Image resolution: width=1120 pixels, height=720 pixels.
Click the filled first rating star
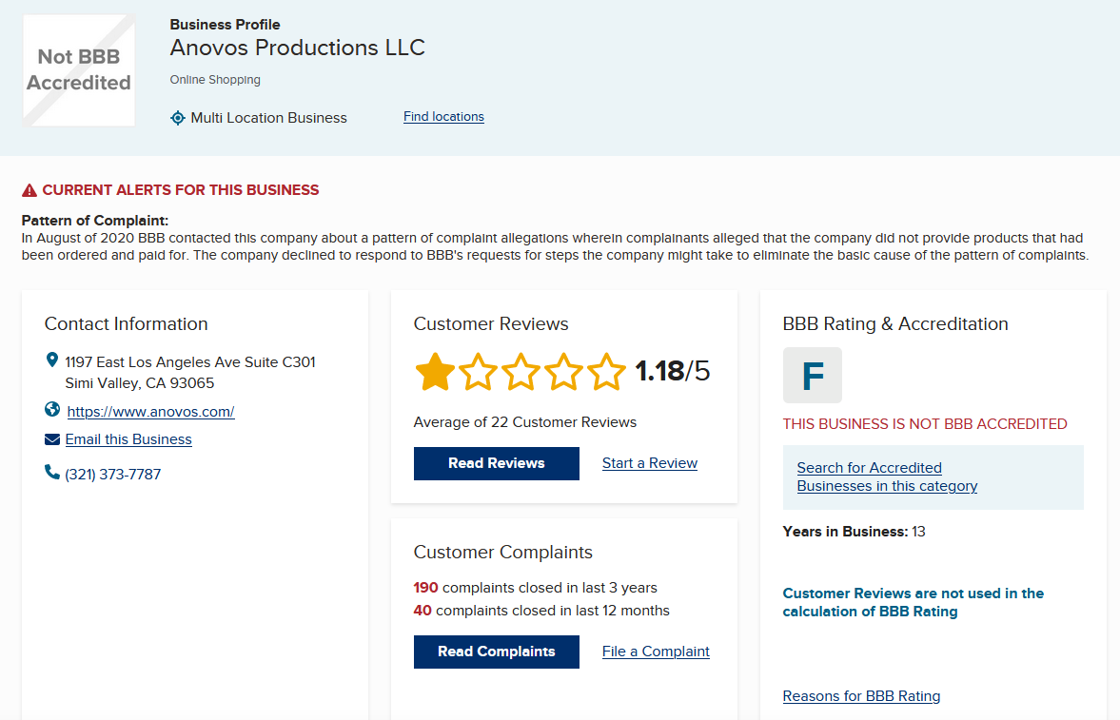tap(435, 372)
